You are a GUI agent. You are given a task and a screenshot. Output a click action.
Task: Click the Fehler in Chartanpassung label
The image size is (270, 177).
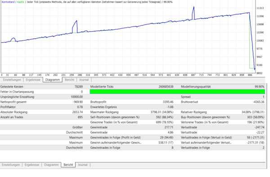[x=17, y=92]
